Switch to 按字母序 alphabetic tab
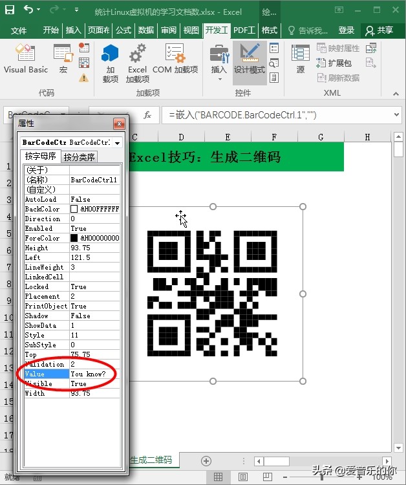This screenshot has height=485, width=406. 41,156
